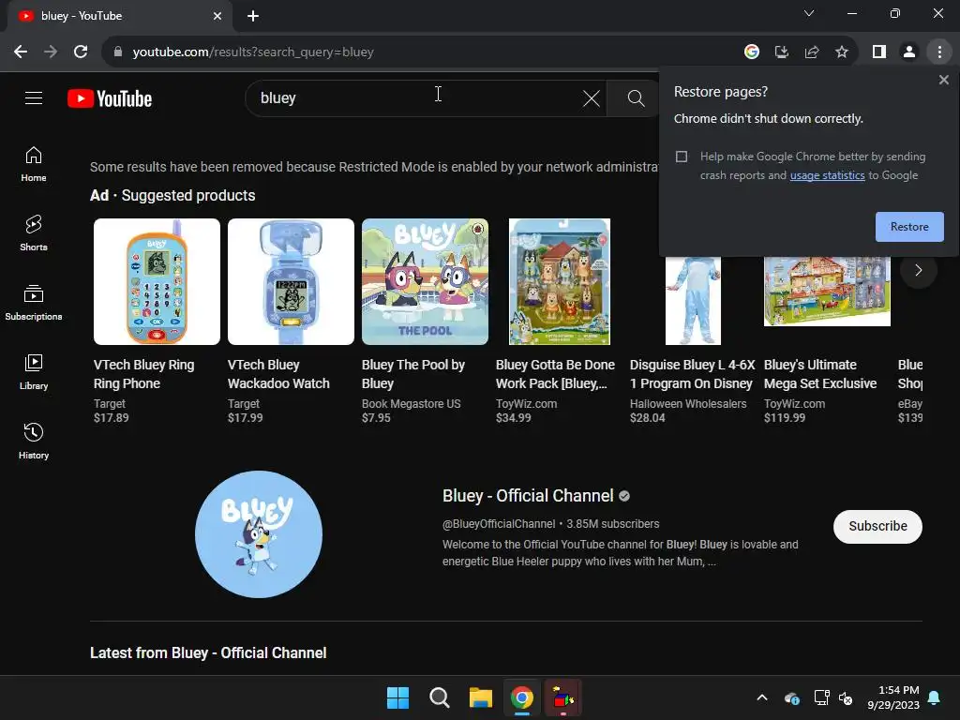The height and width of the screenshot is (720, 960).
Task: Dismiss the Restore pages popup
Action: coord(943,80)
